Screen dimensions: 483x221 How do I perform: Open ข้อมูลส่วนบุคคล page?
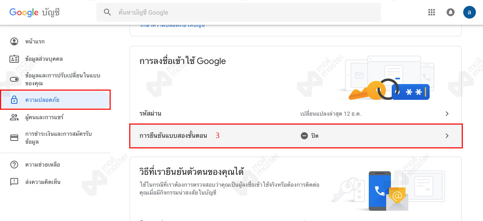pyautogui.click(x=55, y=59)
